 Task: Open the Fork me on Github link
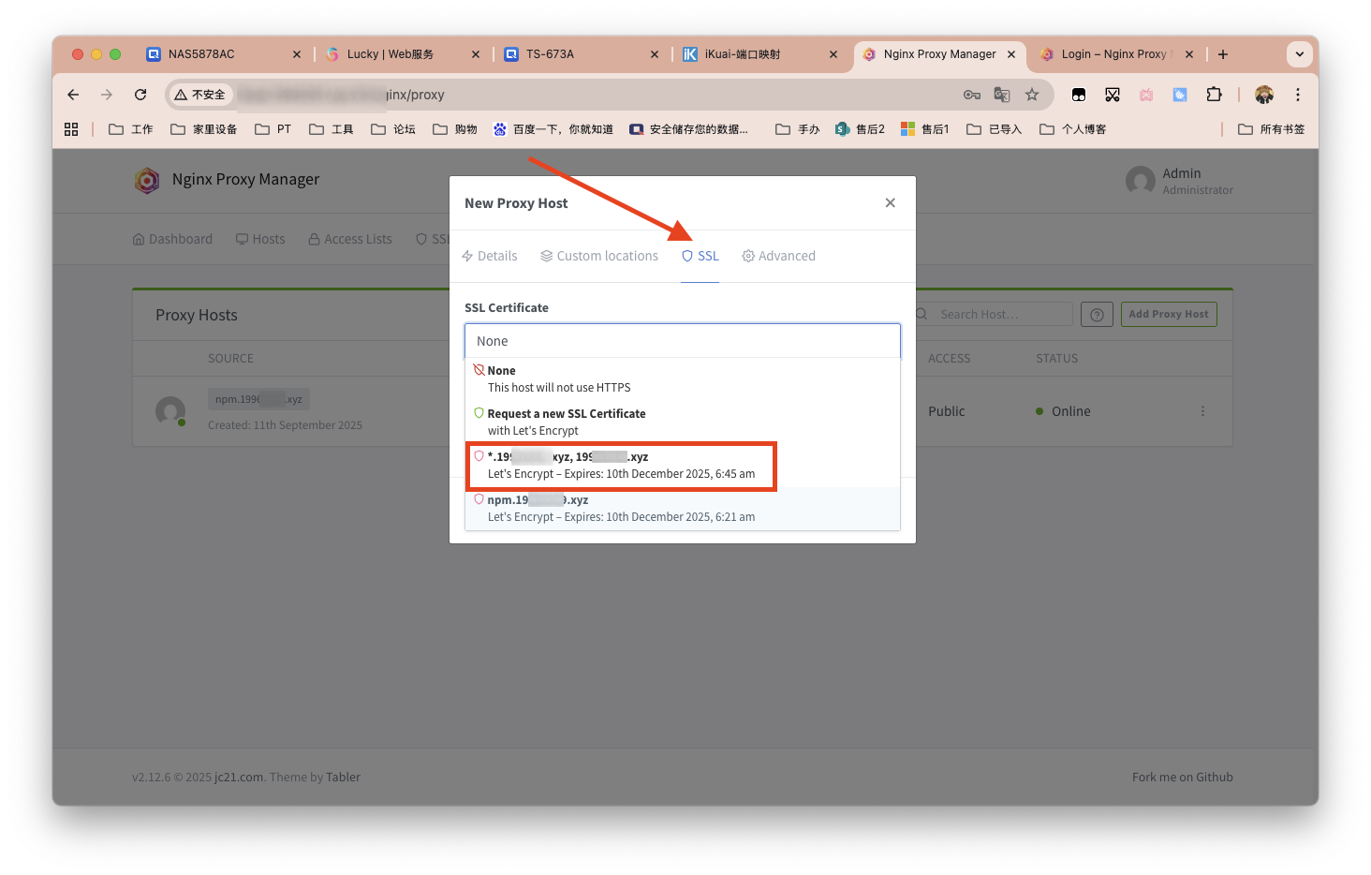1182,777
